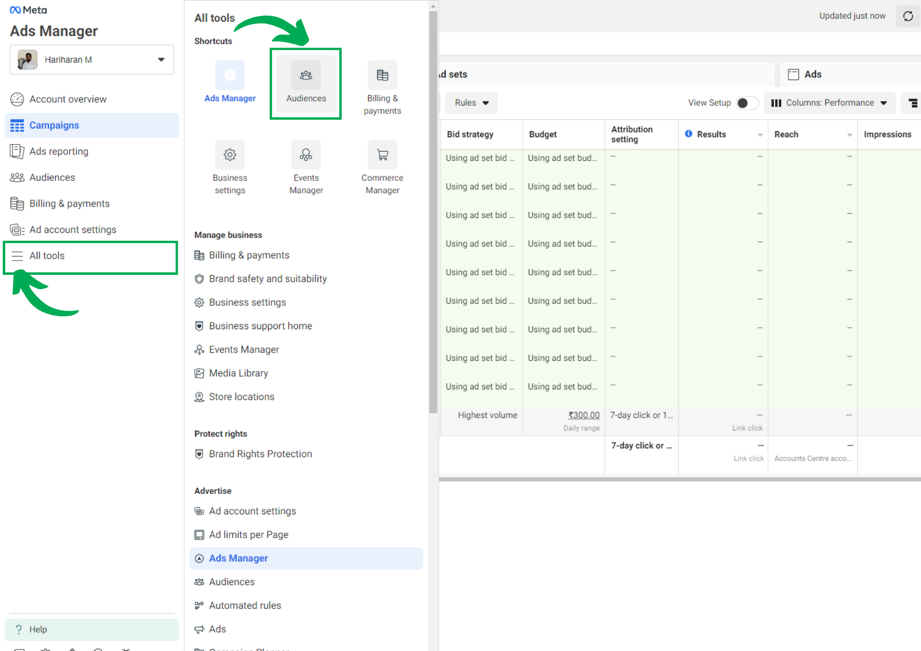Switch to the Ad sets tab
Screen dimensions: 921x651
point(607,74)
